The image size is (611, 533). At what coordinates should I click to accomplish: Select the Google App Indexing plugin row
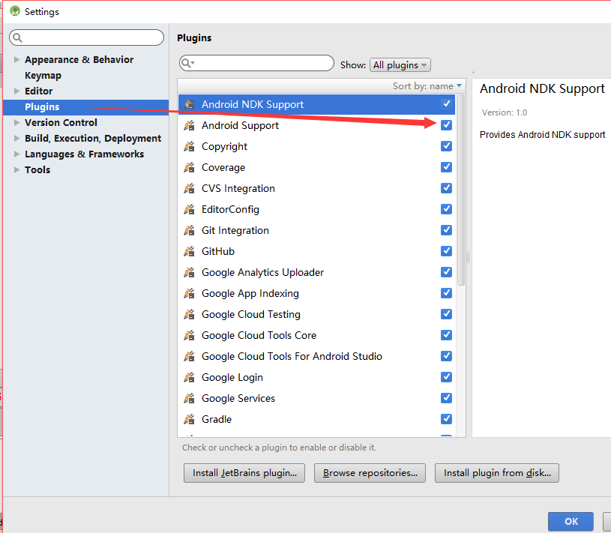(x=316, y=293)
